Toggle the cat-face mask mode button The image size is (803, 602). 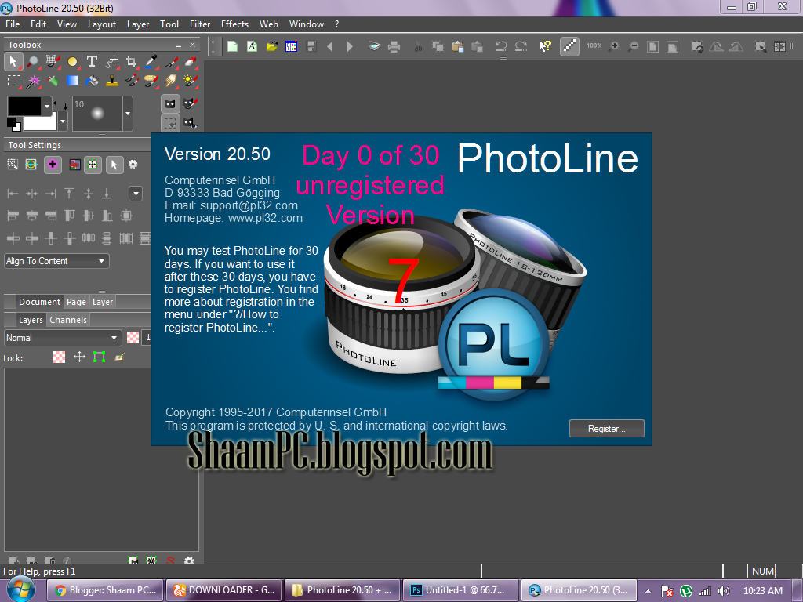pos(170,104)
